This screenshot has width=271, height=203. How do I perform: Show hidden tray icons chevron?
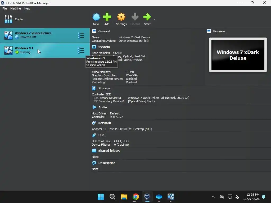213,197
